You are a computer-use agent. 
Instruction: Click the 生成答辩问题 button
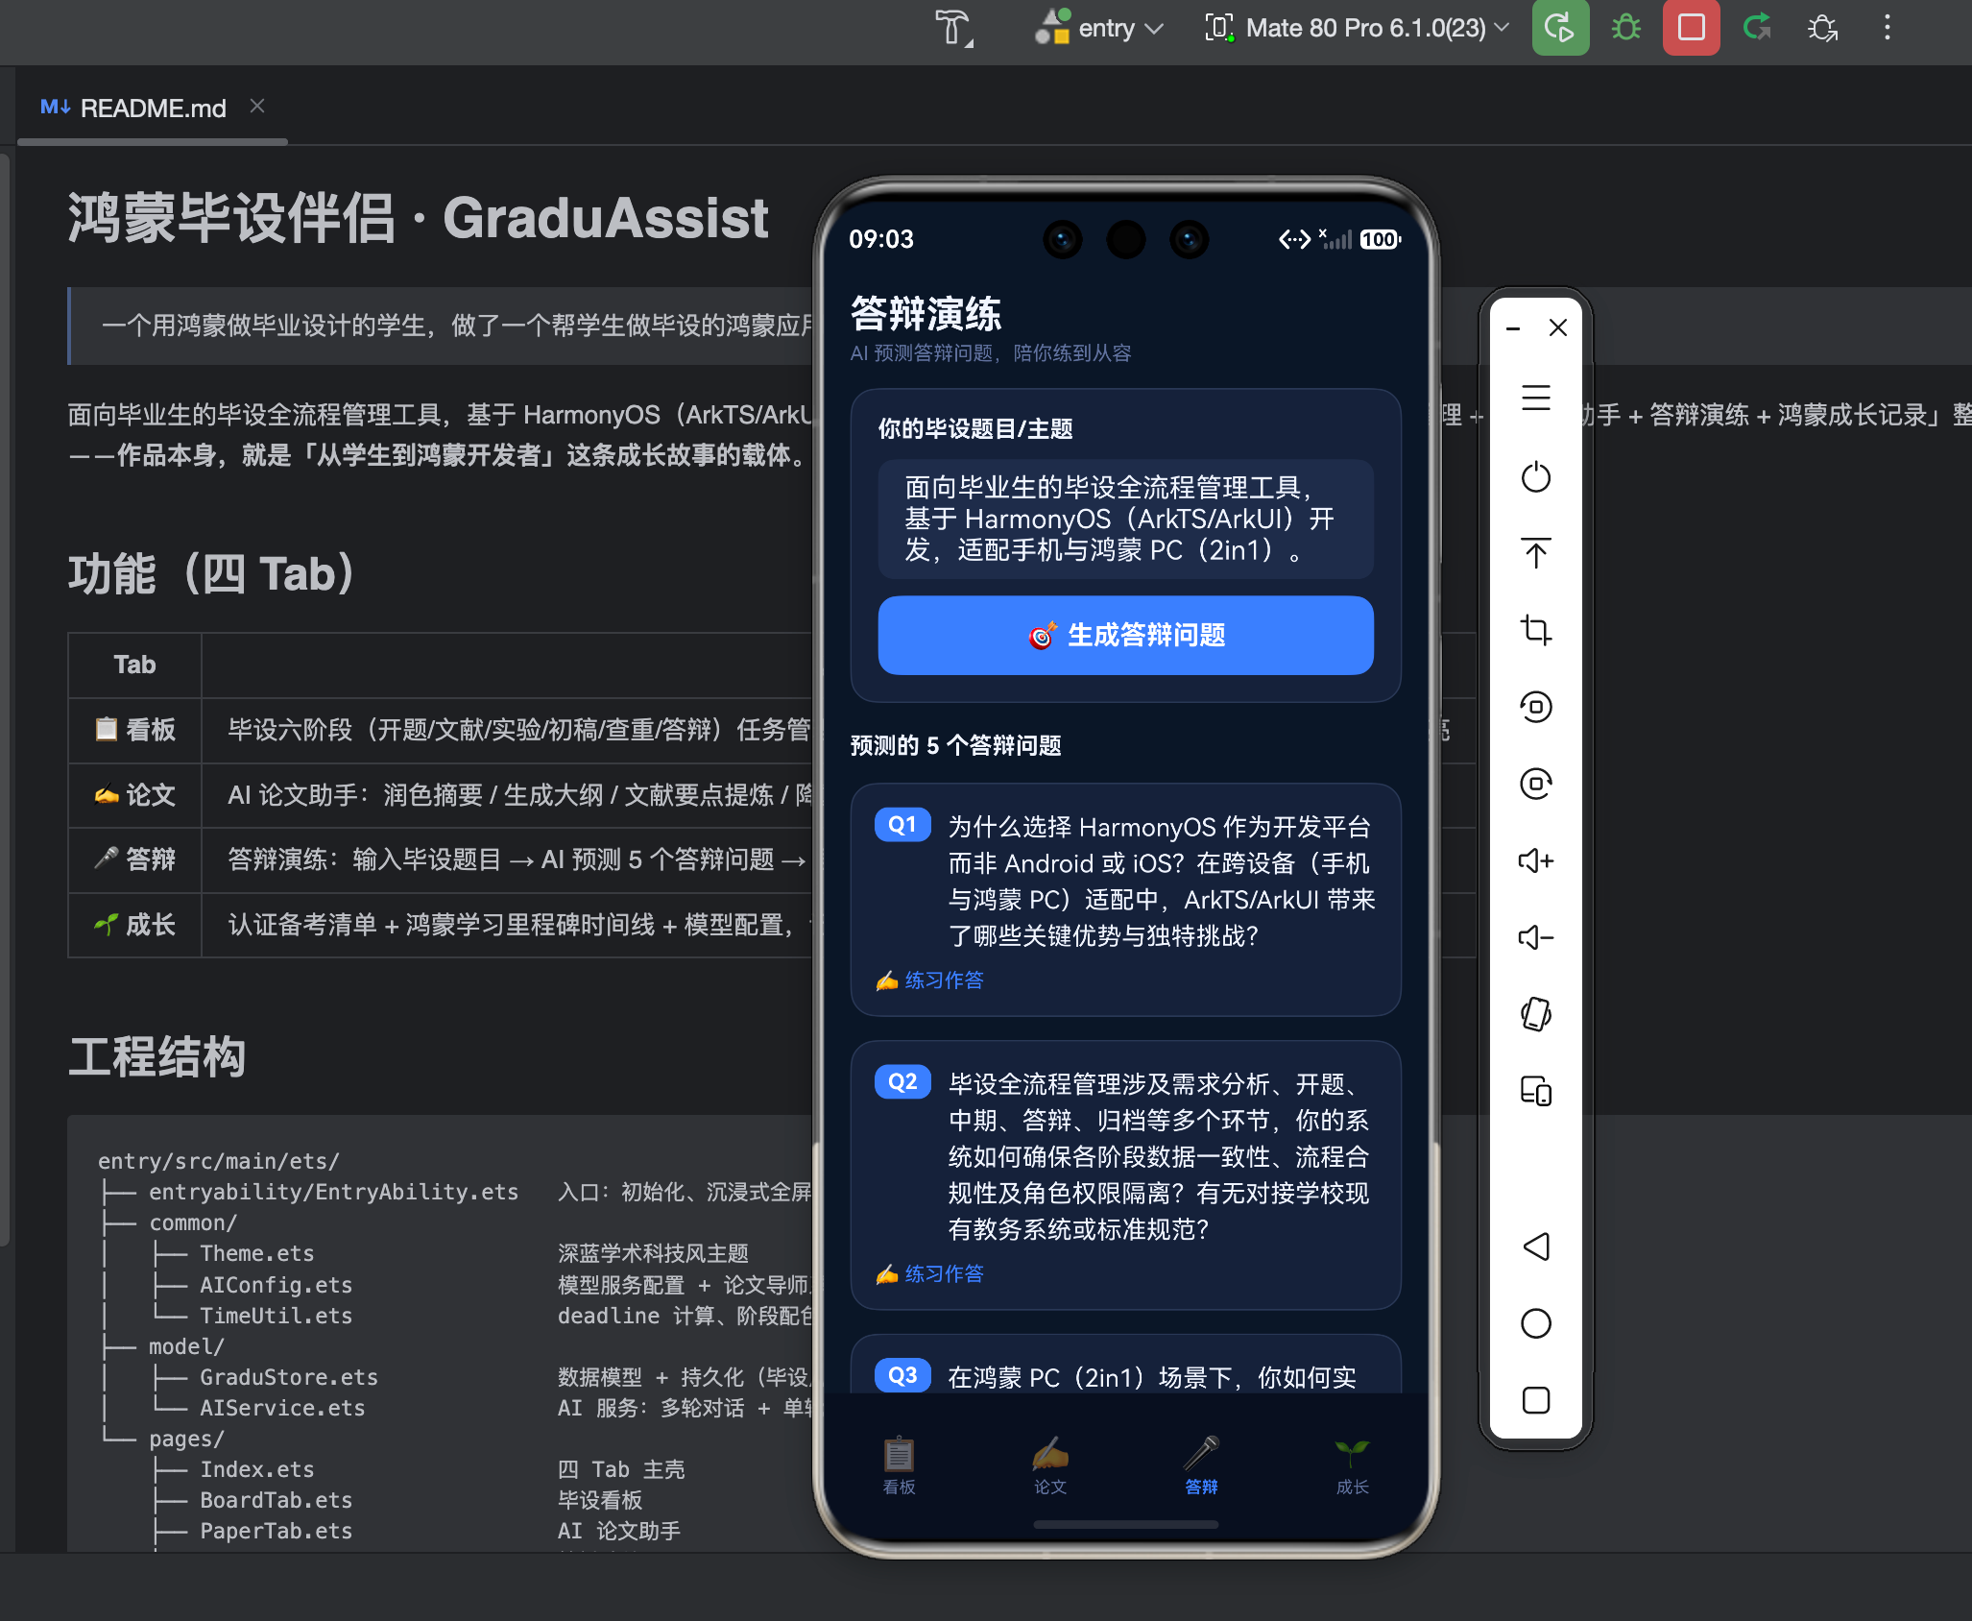pos(1125,635)
